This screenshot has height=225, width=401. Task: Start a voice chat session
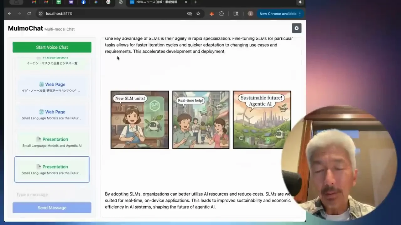tap(52, 47)
